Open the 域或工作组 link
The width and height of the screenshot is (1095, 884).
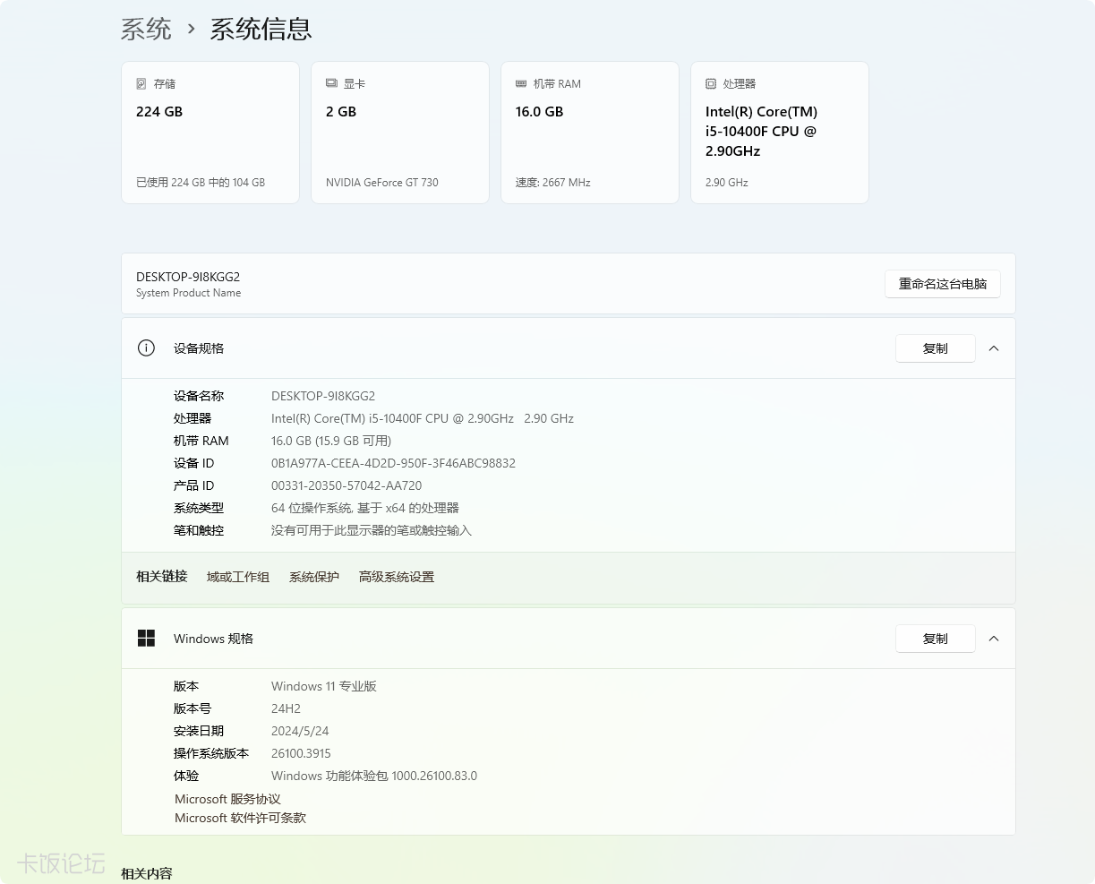tap(238, 577)
